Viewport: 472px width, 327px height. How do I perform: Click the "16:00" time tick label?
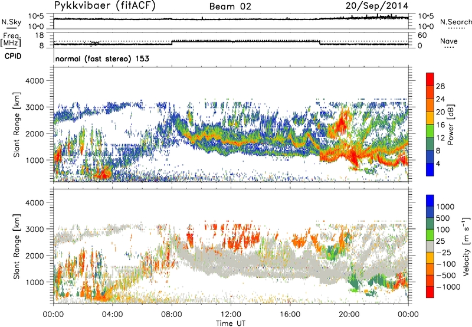[290, 315]
